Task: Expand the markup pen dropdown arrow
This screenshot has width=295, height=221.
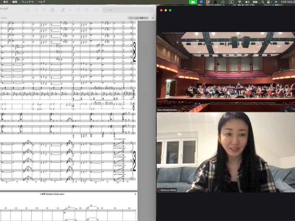Action: tap(70, 10)
